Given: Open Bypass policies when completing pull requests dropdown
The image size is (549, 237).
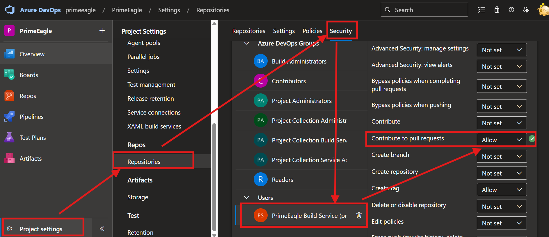Looking at the screenshot, I should point(502,86).
